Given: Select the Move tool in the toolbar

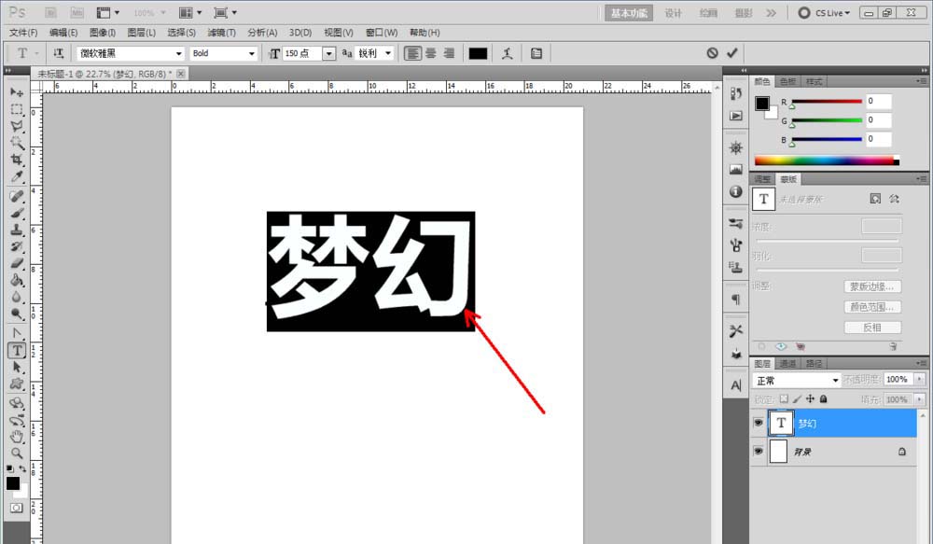Looking at the screenshot, I should click(x=17, y=92).
